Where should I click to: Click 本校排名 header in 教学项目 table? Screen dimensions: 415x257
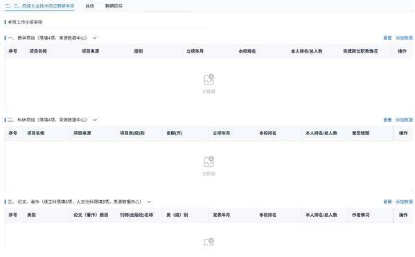click(247, 51)
